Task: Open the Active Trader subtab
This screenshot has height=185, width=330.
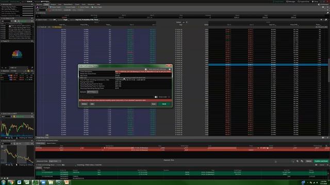Action: tap(84, 7)
